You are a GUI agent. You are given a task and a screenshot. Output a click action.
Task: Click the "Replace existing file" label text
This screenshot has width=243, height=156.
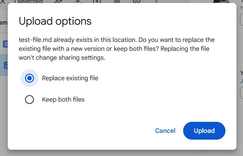[x=70, y=78]
